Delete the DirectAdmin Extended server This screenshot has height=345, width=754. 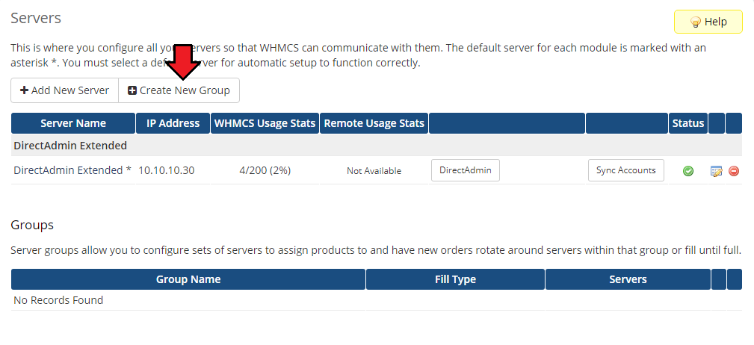pyautogui.click(x=734, y=170)
